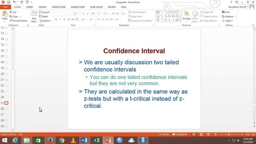Switch to the REVIEW tab
This screenshot has width=256, height=144.
tap(112, 7)
